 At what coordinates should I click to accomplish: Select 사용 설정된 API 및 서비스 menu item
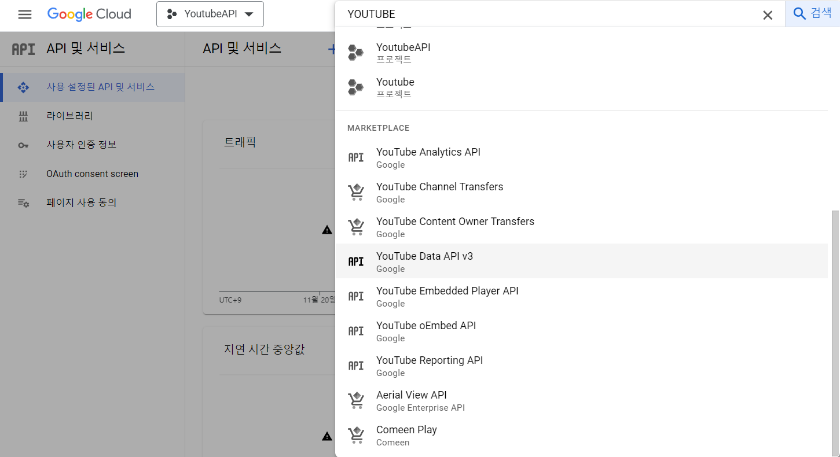pos(93,87)
